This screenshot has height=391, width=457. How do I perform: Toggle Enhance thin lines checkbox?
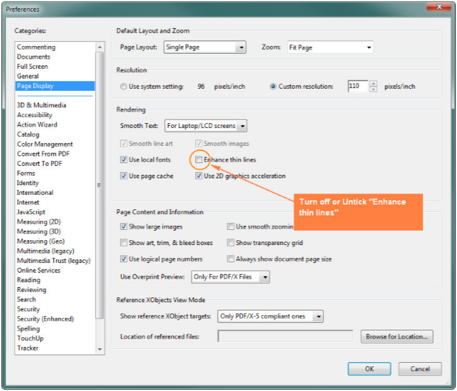pyautogui.click(x=199, y=160)
